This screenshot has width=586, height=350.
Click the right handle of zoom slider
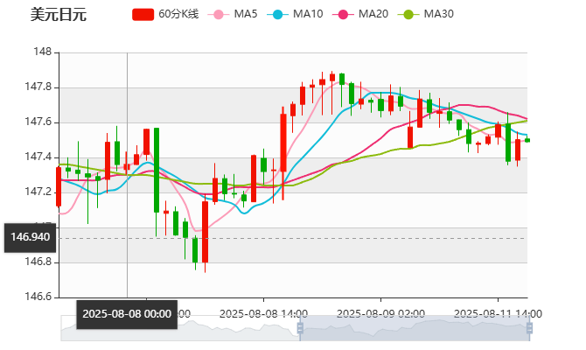click(529, 328)
